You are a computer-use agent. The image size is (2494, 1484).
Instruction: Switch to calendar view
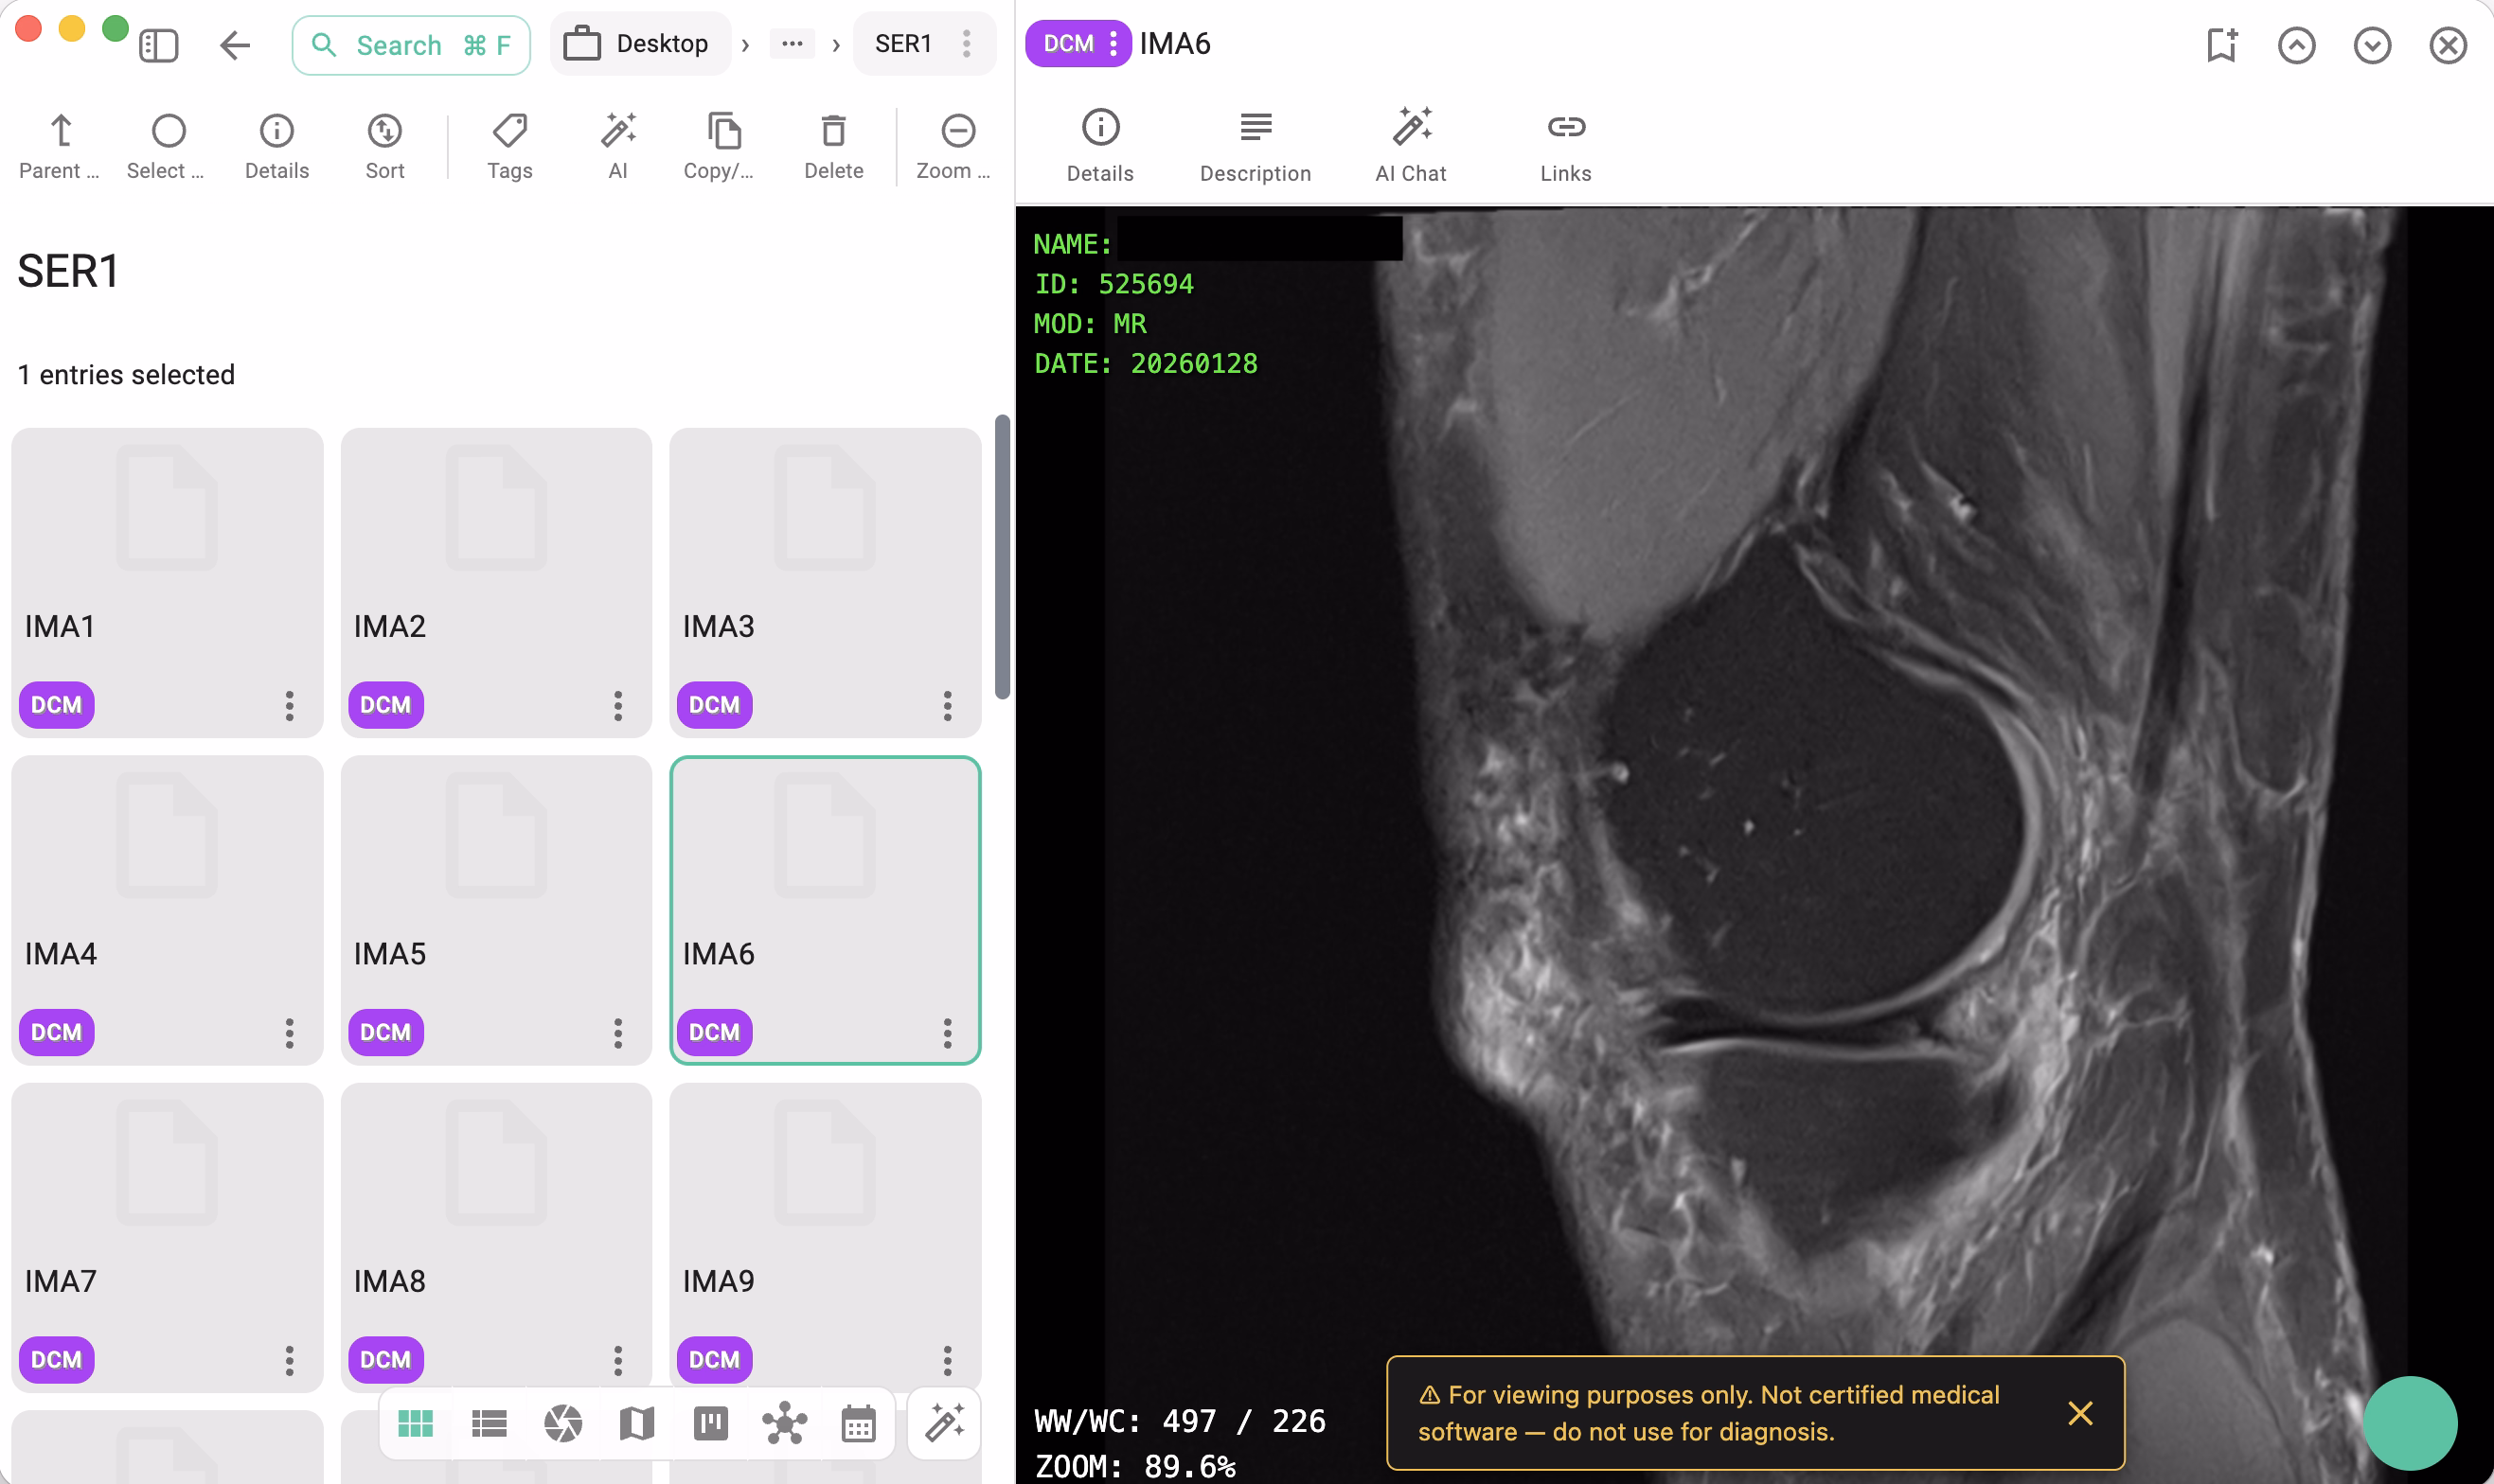coord(859,1423)
